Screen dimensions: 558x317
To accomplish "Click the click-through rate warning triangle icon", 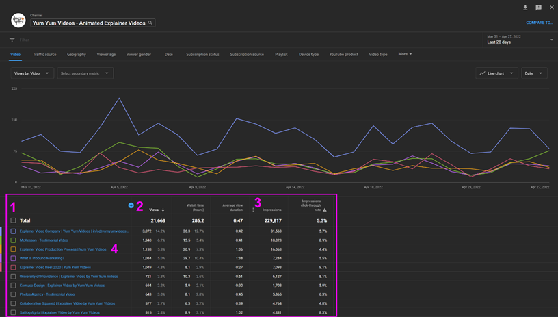I will (x=325, y=210).
